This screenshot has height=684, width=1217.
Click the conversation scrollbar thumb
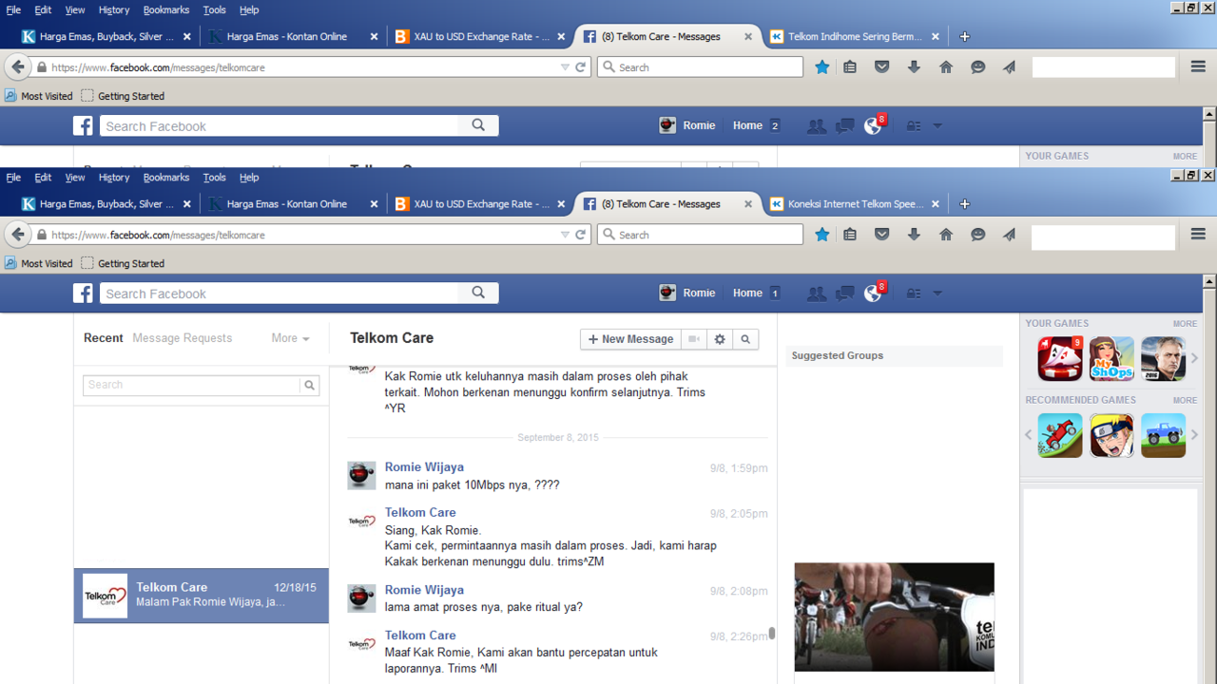coord(772,633)
